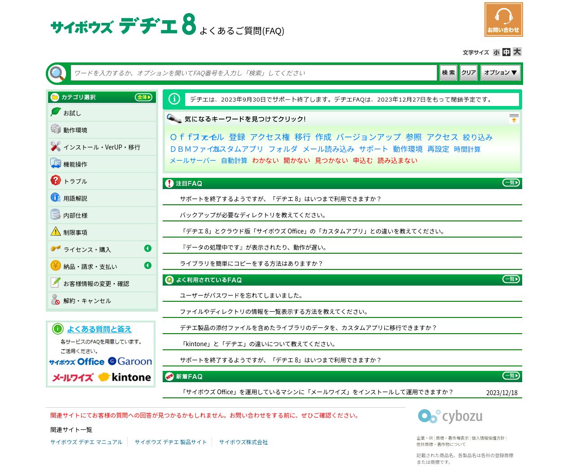Screen dimensions: 577x467
Task: Click the アクセス権 keyword
Action: 270,137
